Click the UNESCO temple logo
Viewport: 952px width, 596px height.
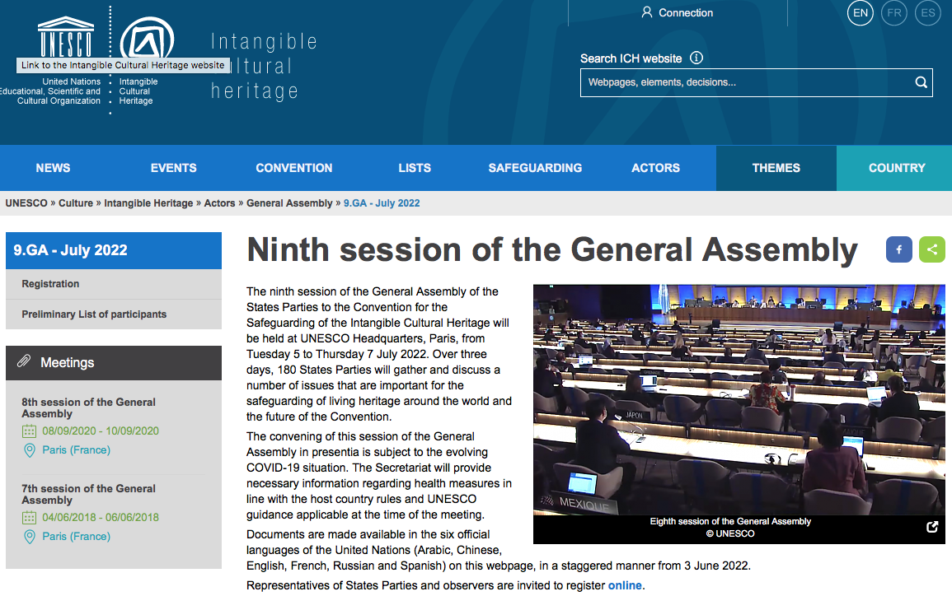coord(66,36)
